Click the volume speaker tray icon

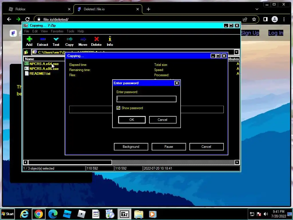[x=266, y=214]
